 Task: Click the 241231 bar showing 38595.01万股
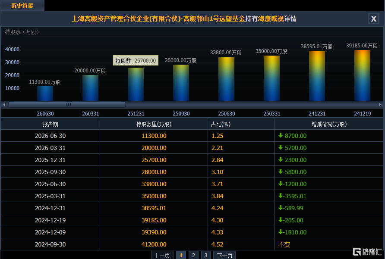(x=317, y=76)
